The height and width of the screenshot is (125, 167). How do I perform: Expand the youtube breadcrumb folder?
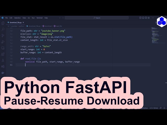click(14, 26)
